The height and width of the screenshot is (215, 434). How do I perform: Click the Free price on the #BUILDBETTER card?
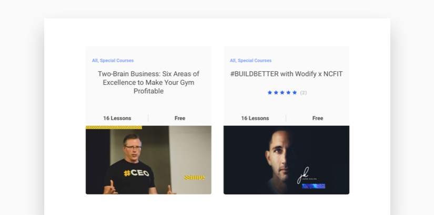coord(318,118)
